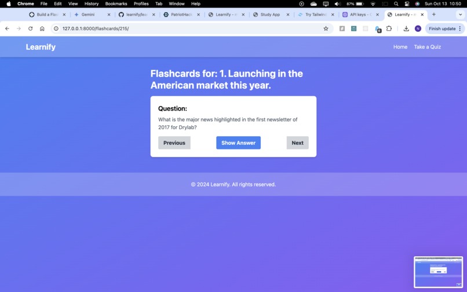Bookmark this page with the star icon
The width and height of the screenshot is (467, 292).
tap(326, 28)
